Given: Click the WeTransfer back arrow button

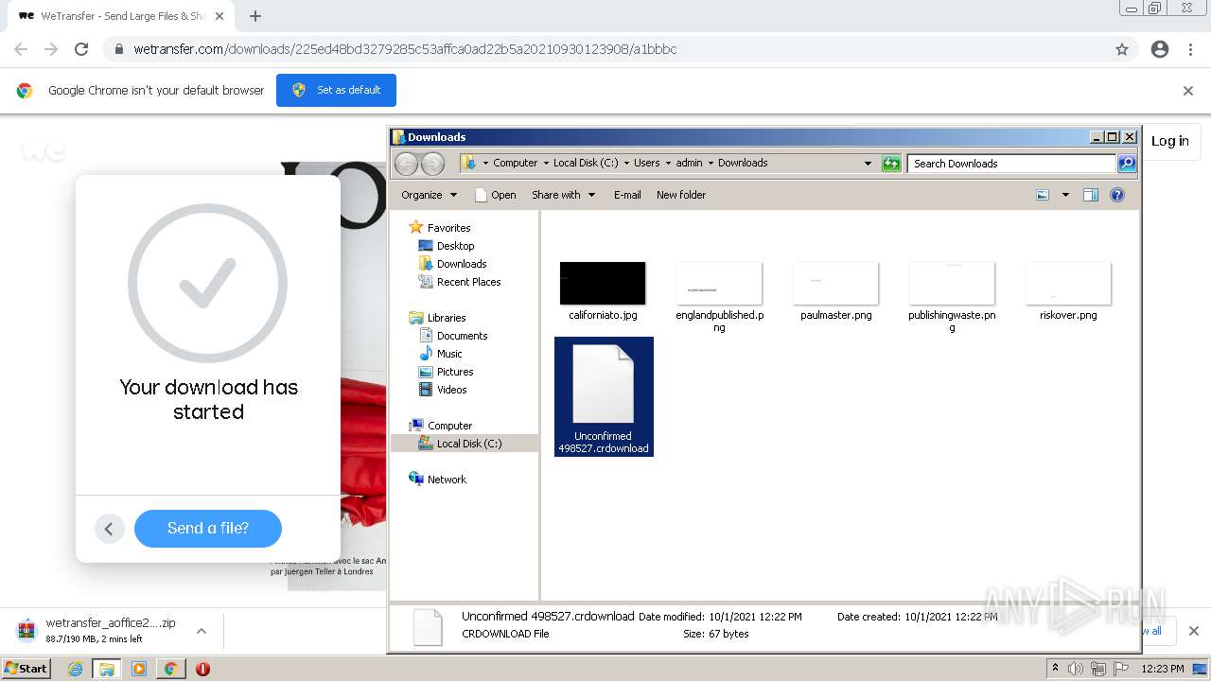Looking at the screenshot, I should coord(109,529).
